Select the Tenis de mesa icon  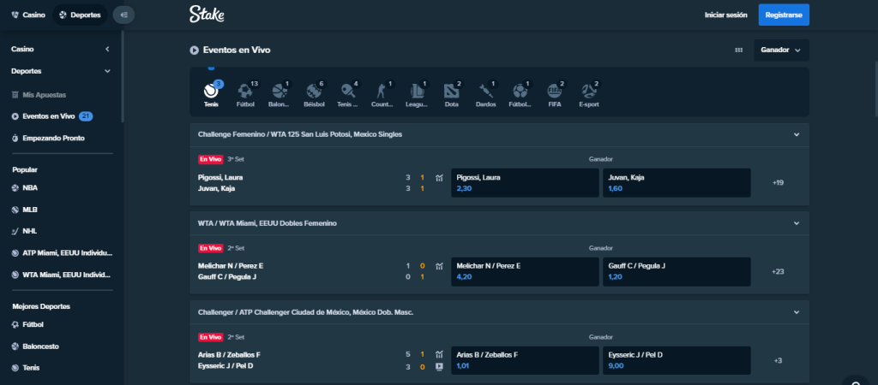pos(348,94)
